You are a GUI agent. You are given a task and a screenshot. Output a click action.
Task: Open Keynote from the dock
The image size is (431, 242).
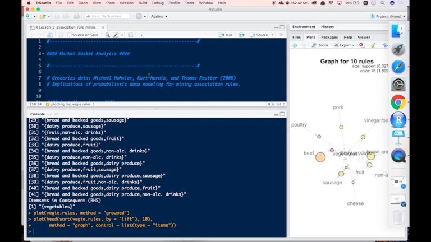(x=398, y=138)
